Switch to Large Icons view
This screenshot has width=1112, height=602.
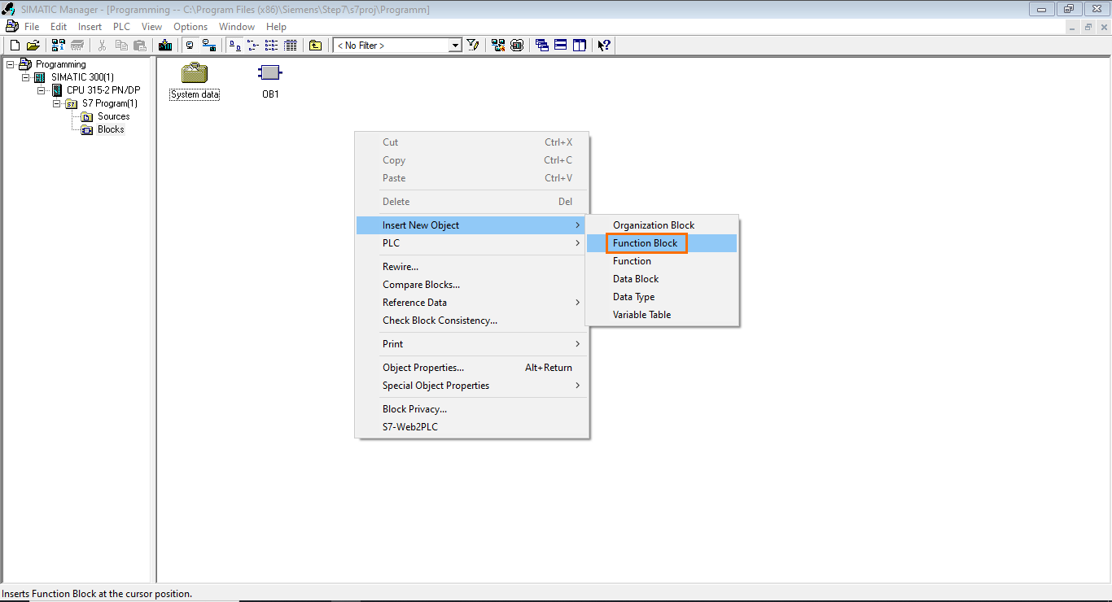click(234, 46)
